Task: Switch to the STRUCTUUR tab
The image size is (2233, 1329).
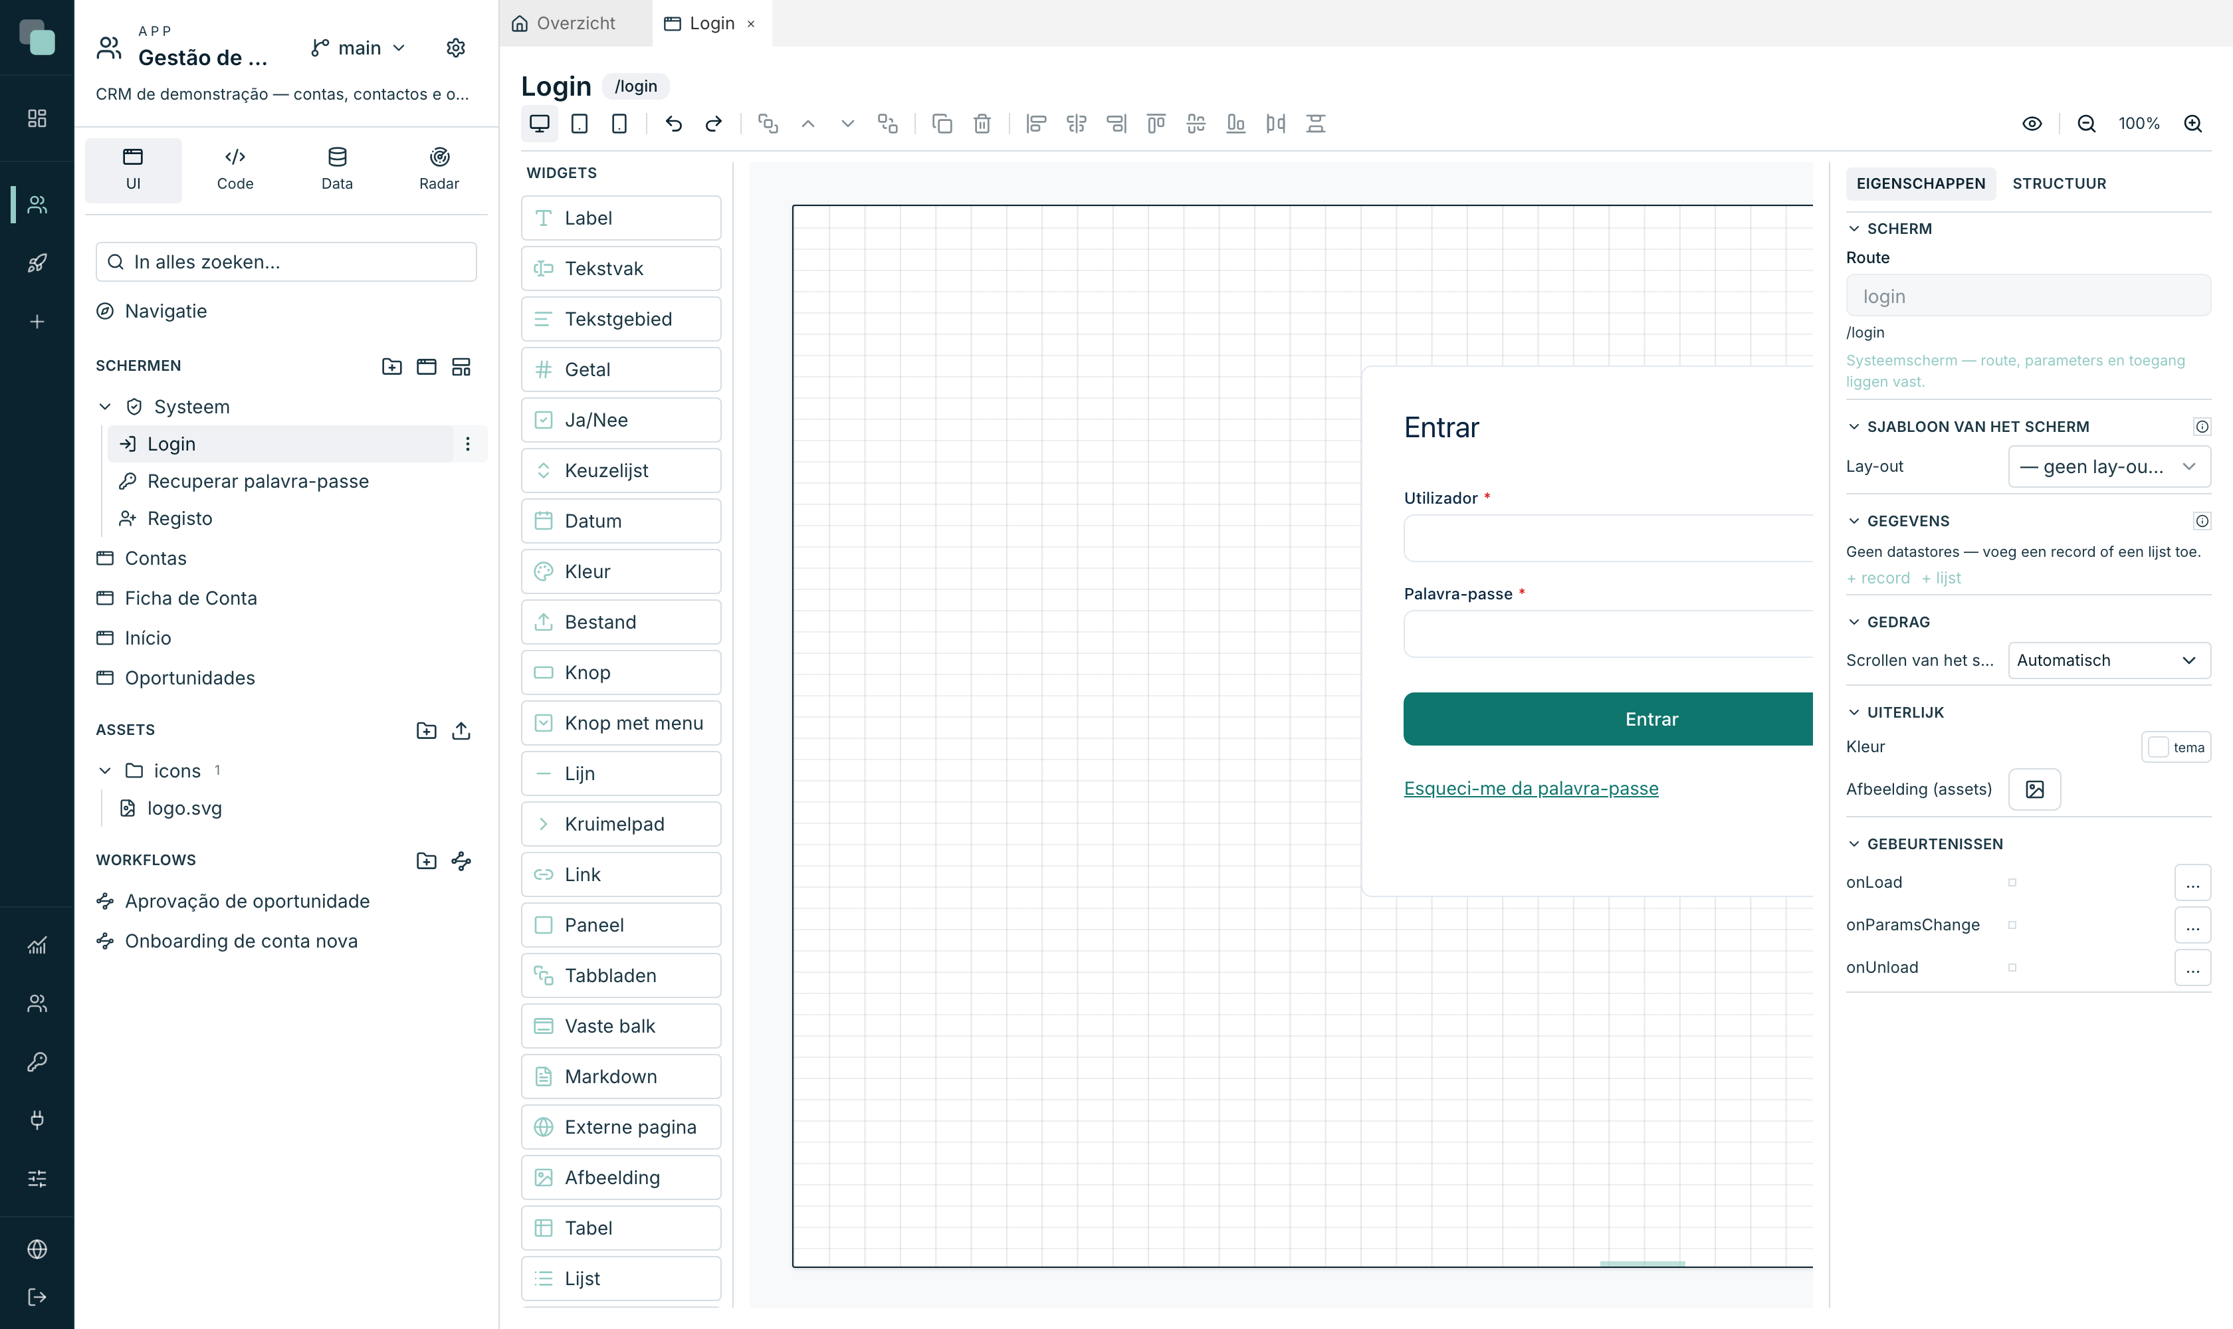Action: click(x=2060, y=183)
